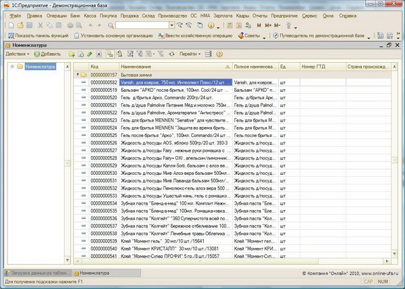The width and height of the screenshot is (405, 289).
Task: Open the Calendar icon
Action: pos(239,25)
